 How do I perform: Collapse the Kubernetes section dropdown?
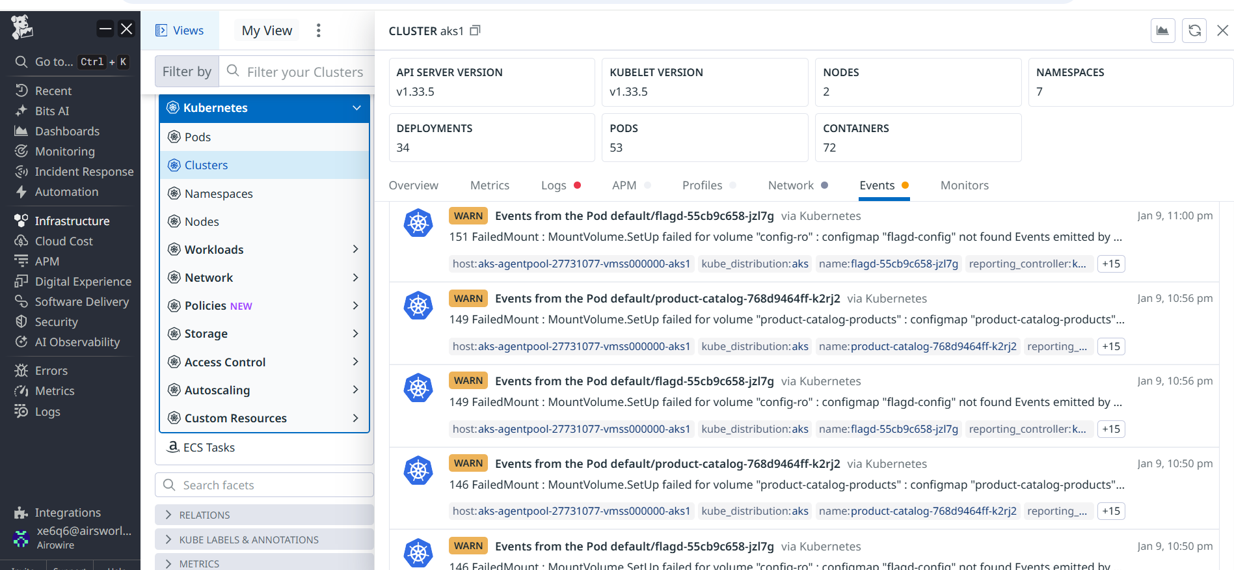click(x=356, y=108)
